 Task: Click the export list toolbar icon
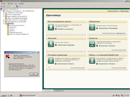(x=14, y=6)
